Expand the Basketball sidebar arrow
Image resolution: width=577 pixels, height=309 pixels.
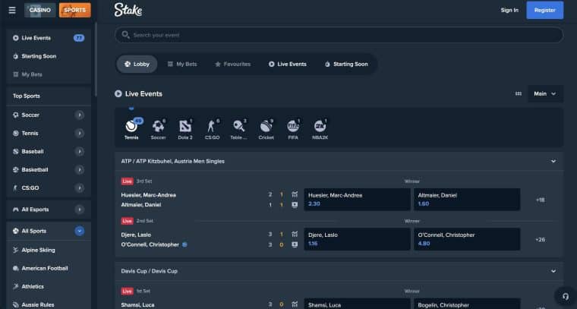(80, 169)
